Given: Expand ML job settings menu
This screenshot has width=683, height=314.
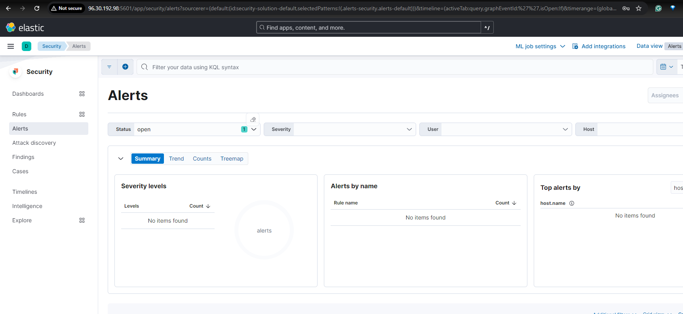Looking at the screenshot, I should (x=540, y=46).
